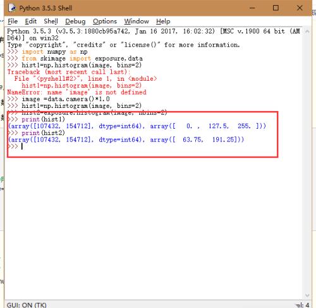Click the 'print(hist1)' command line
316x308 pixels.
click(36, 119)
